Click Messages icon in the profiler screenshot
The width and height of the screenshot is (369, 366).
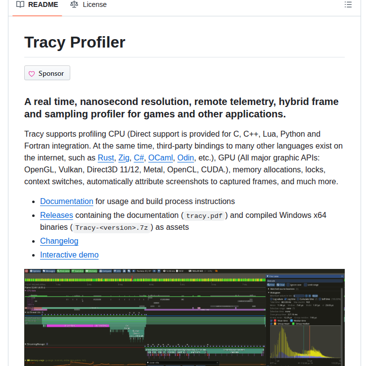[x=49, y=271]
